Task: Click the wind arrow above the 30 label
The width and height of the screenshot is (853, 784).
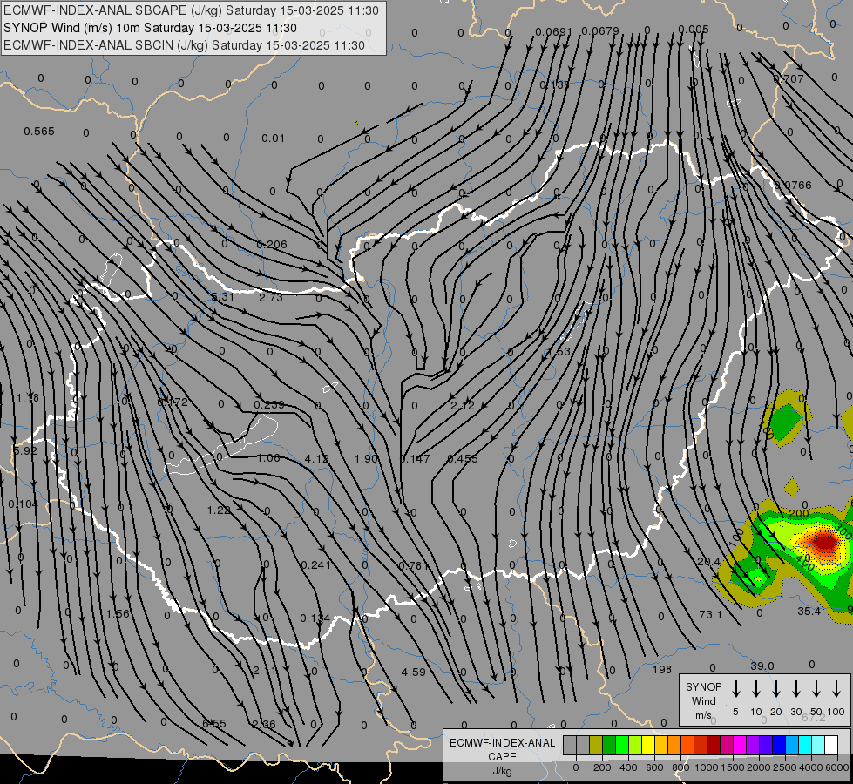Action: tap(796, 688)
